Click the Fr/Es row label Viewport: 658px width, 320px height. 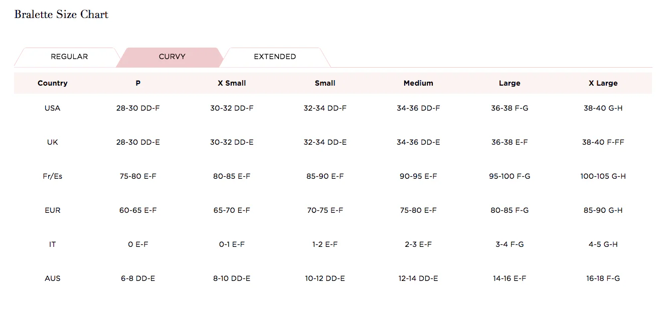pyautogui.click(x=53, y=176)
